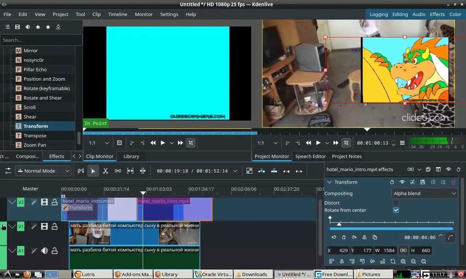Collapse track A1 chevron
The width and height of the screenshot is (466, 279).
coord(12,251)
